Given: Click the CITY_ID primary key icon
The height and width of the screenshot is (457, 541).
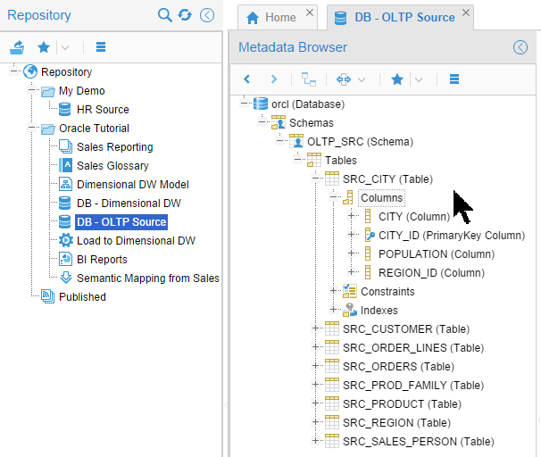Looking at the screenshot, I should [370, 235].
